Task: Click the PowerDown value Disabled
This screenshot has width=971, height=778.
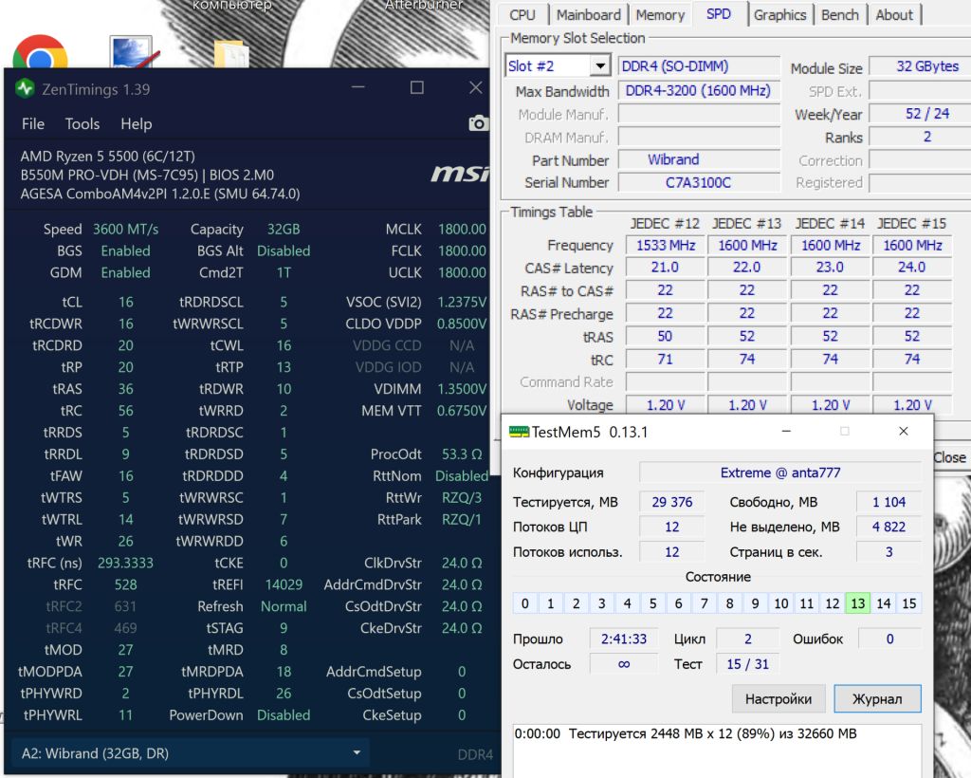Action: click(284, 714)
